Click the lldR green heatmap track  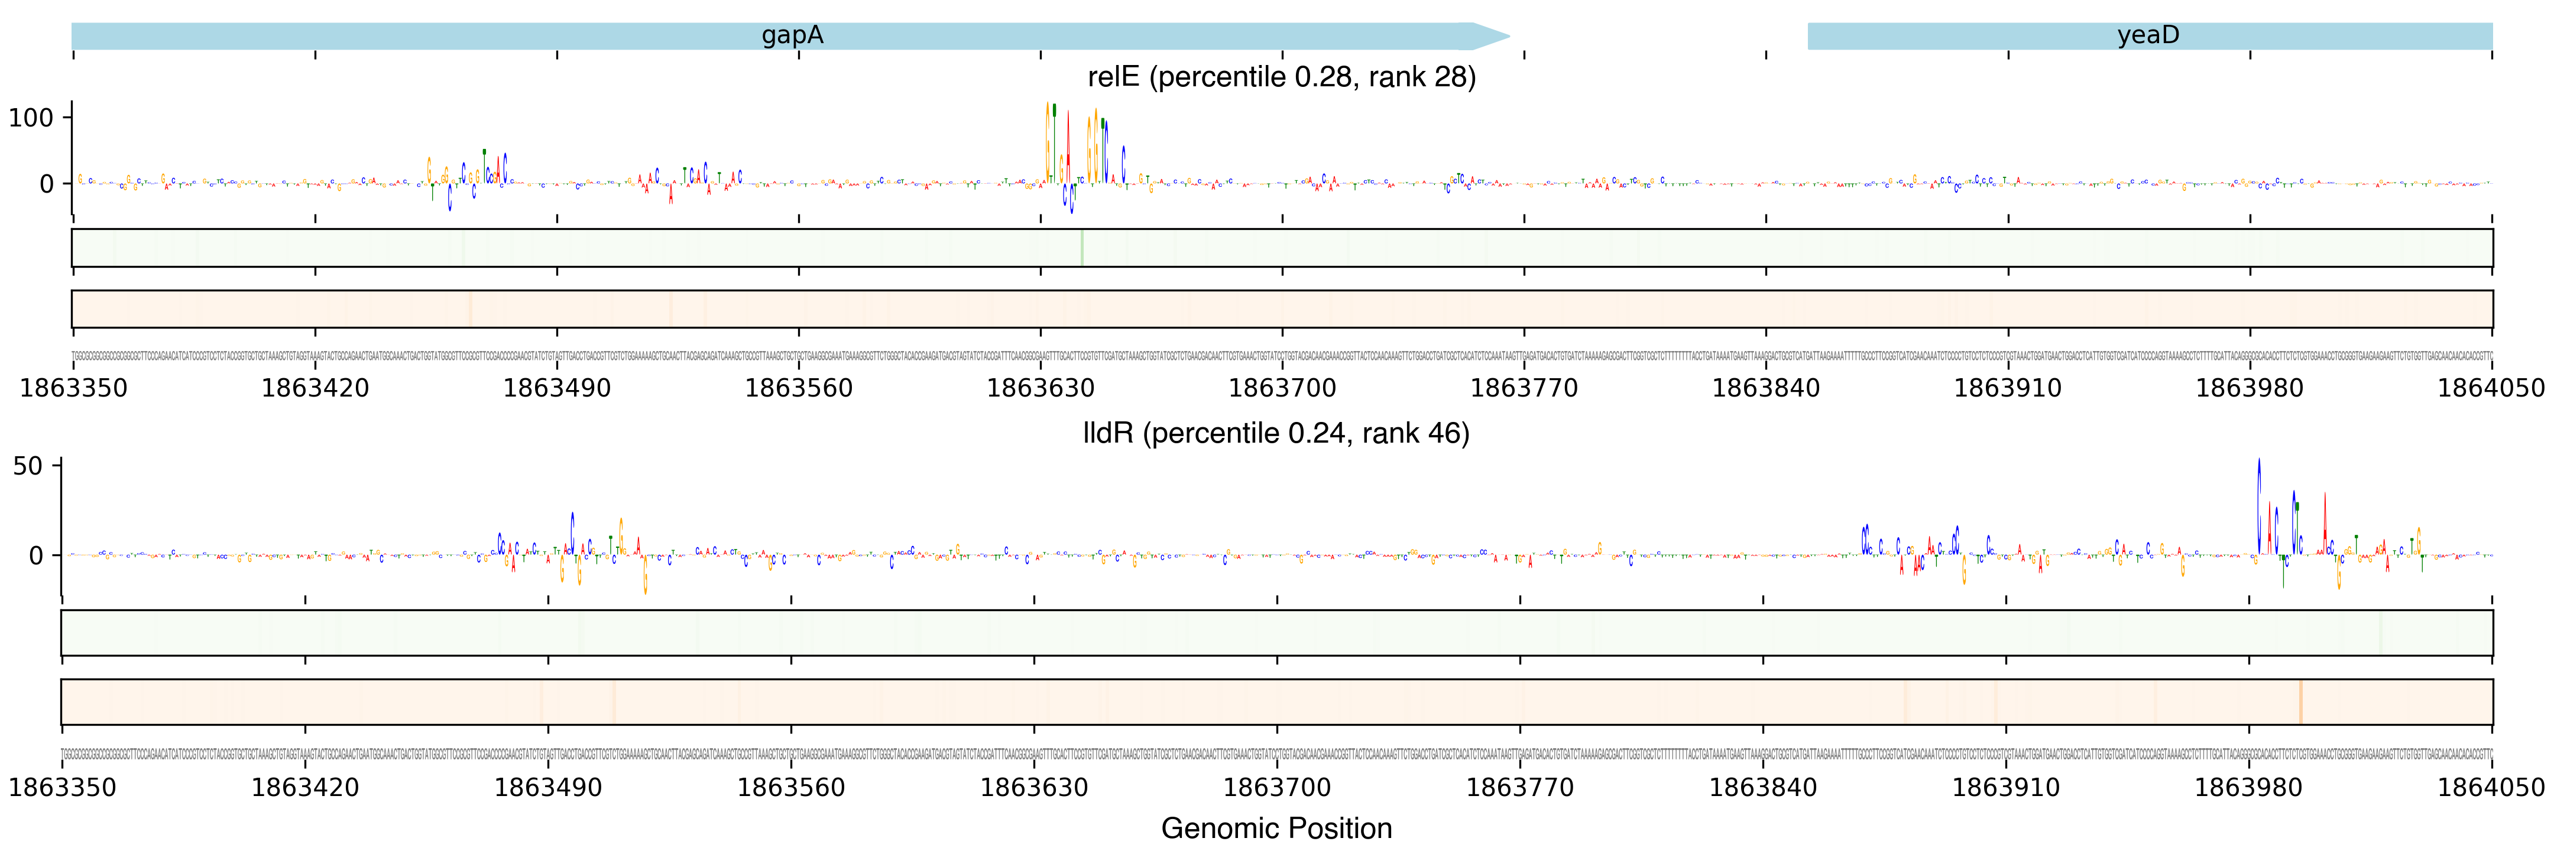coord(1276,632)
